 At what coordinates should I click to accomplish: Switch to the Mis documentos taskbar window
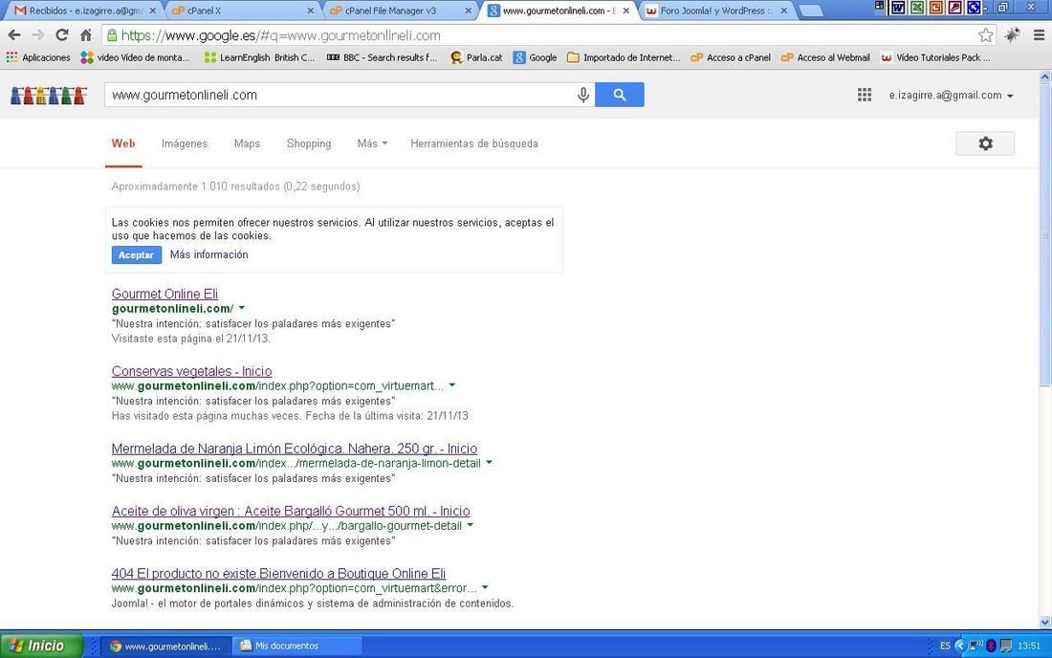[297, 646]
